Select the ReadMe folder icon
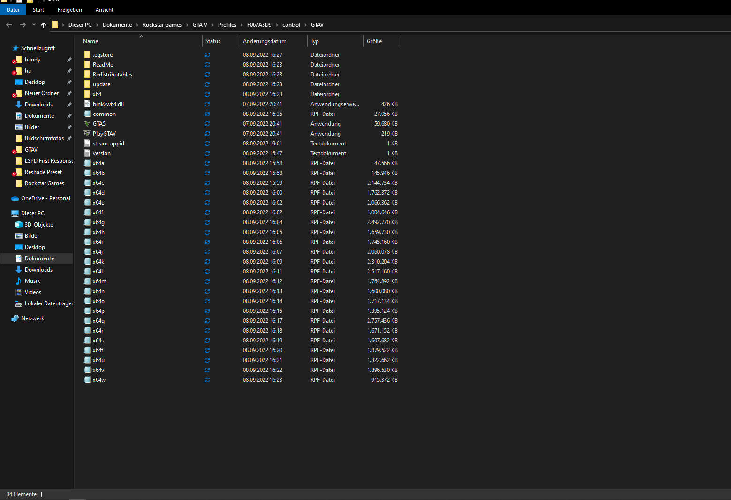This screenshot has width=731, height=500. [87, 65]
